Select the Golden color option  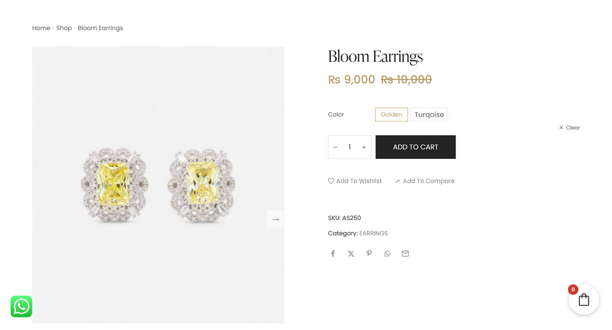tap(391, 114)
